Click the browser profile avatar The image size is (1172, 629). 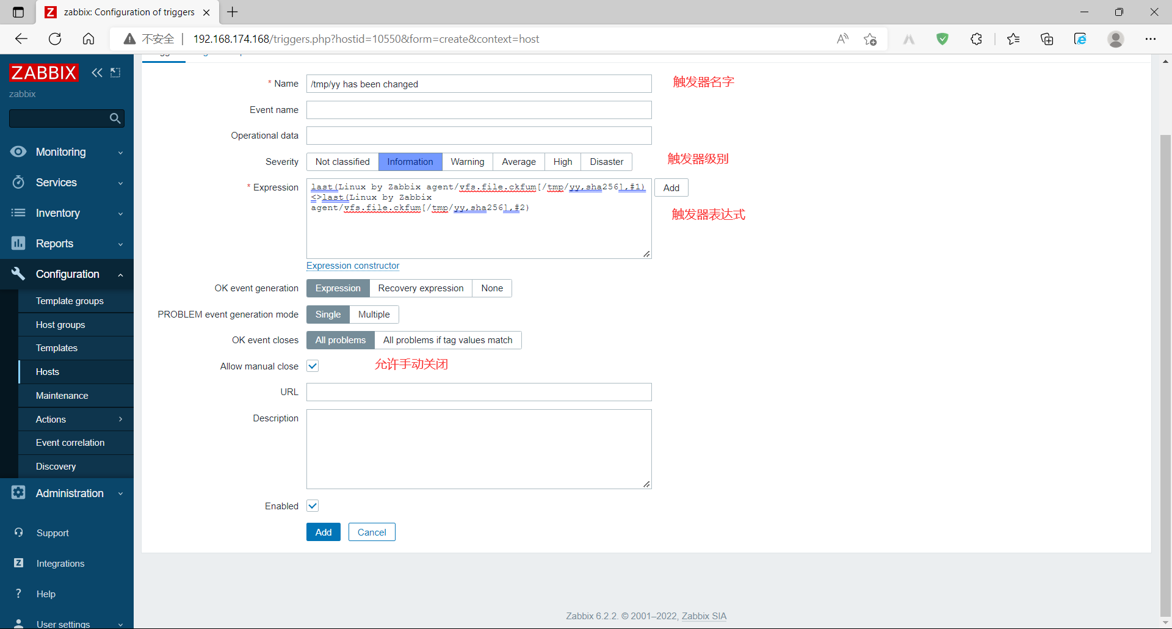pyautogui.click(x=1116, y=39)
